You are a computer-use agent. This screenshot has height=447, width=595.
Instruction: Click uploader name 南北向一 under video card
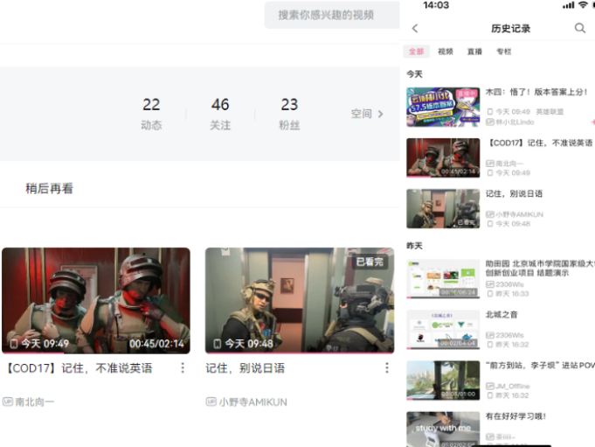(35, 402)
